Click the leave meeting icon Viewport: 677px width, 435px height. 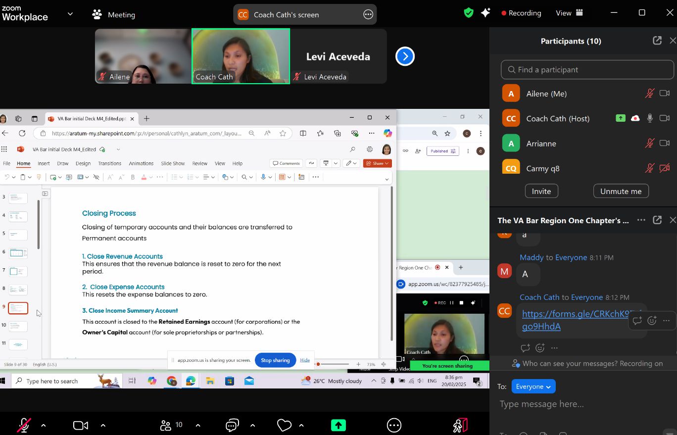pos(460,425)
